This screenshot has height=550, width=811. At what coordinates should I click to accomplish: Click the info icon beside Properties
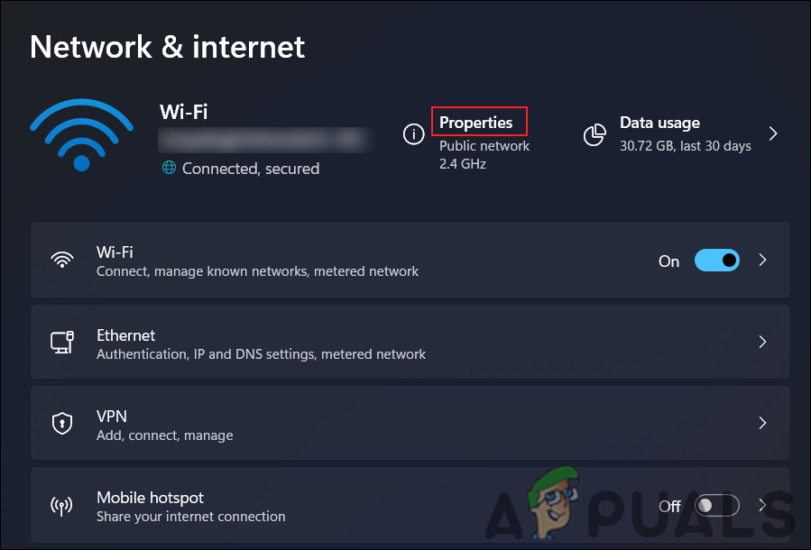coord(413,133)
